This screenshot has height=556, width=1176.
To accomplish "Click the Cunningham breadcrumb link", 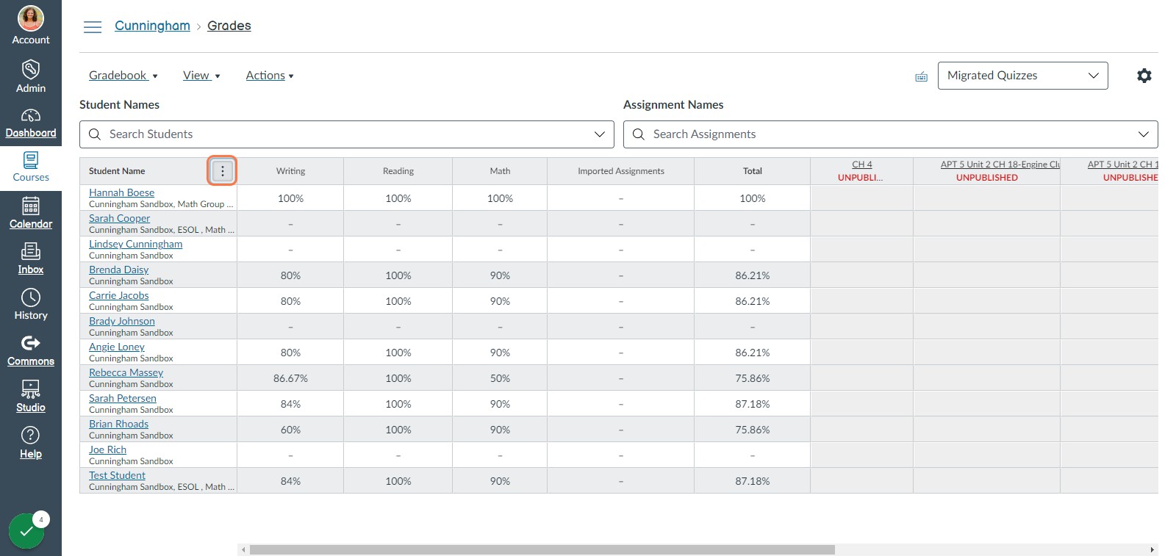I will (x=152, y=26).
